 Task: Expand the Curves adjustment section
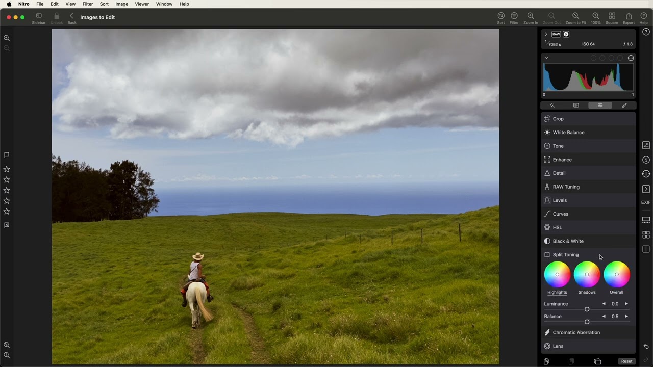pos(588,214)
